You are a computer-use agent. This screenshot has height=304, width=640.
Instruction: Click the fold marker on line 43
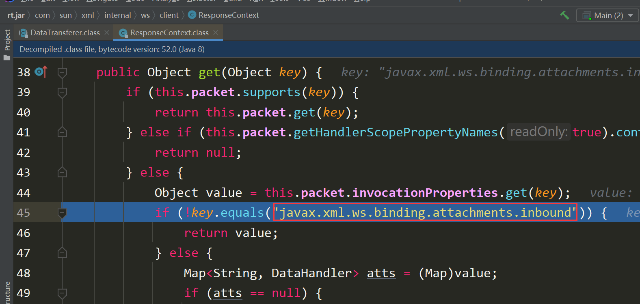point(62,172)
